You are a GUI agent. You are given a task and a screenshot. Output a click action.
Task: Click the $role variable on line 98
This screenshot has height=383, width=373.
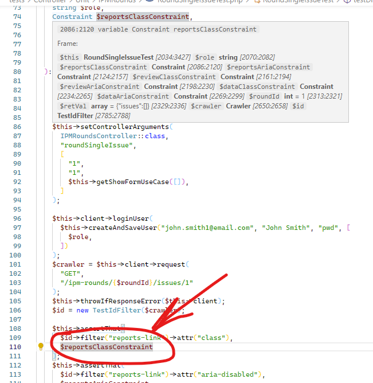78,237
